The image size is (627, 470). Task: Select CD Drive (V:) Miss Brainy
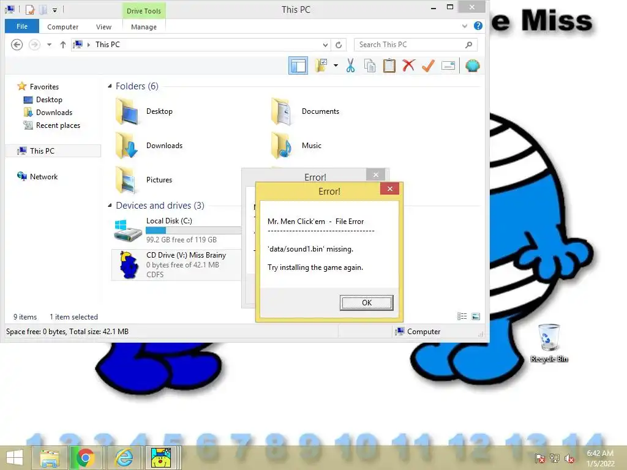pos(176,264)
